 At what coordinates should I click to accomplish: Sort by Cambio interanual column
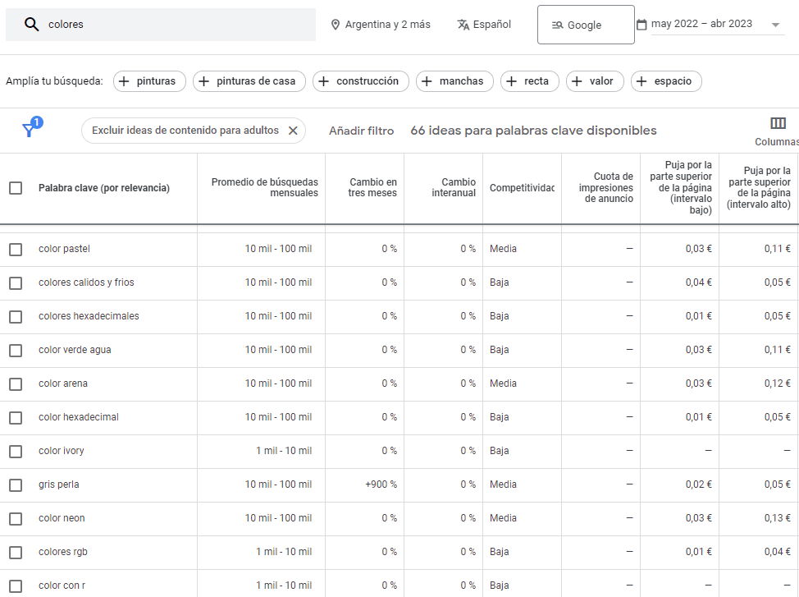pyautogui.click(x=454, y=187)
